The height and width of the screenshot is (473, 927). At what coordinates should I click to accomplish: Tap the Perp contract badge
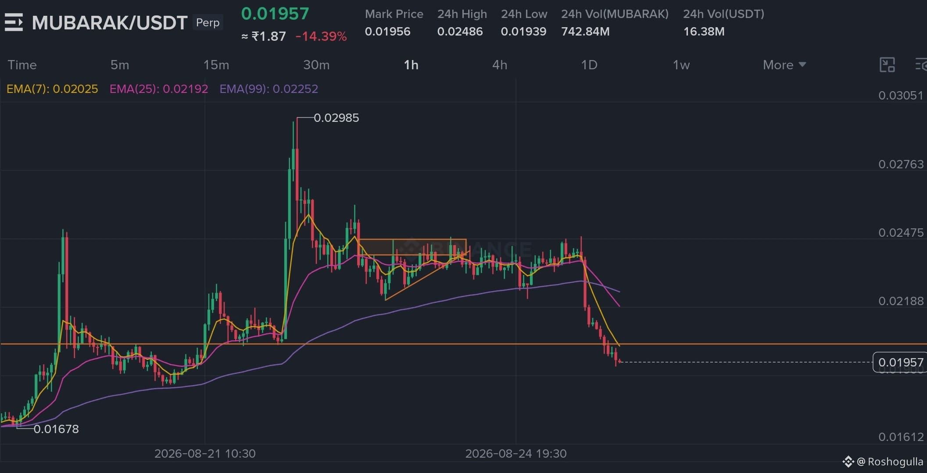(208, 22)
